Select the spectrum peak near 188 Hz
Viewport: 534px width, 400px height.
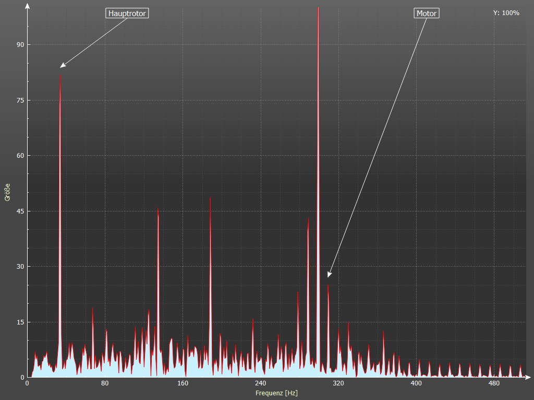click(x=210, y=199)
